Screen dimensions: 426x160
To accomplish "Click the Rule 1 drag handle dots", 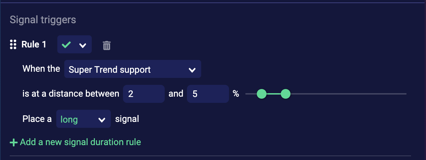I will [13, 44].
